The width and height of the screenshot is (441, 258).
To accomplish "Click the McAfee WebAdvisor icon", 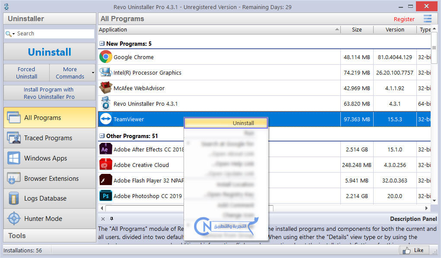I will (106, 88).
